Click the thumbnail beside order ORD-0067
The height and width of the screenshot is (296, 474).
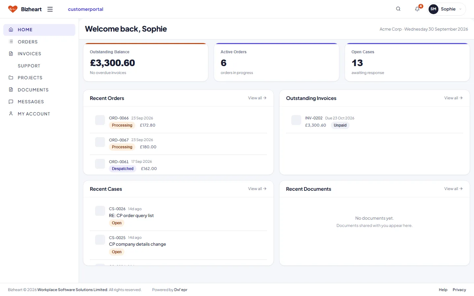click(100, 142)
